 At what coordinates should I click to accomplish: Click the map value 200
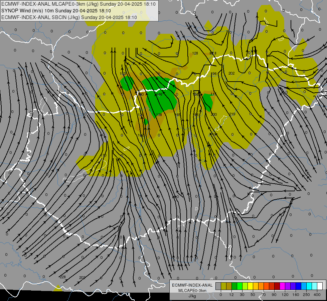tap(214, 114)
